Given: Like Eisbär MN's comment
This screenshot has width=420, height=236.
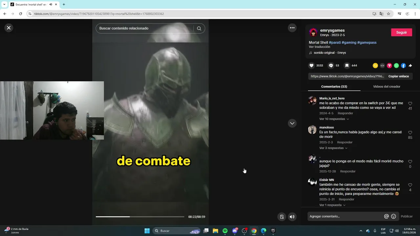Looking at the screenshot, I should 410,185.
